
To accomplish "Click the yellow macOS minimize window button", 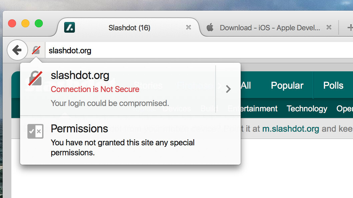I will click(25, 24).
